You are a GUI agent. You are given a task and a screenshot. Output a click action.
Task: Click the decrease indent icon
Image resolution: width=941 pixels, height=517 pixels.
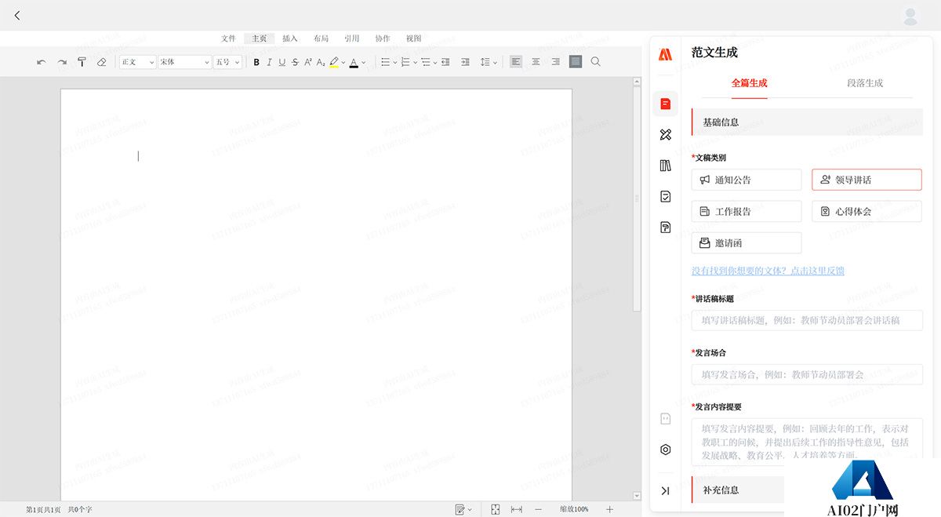point(445,62)
